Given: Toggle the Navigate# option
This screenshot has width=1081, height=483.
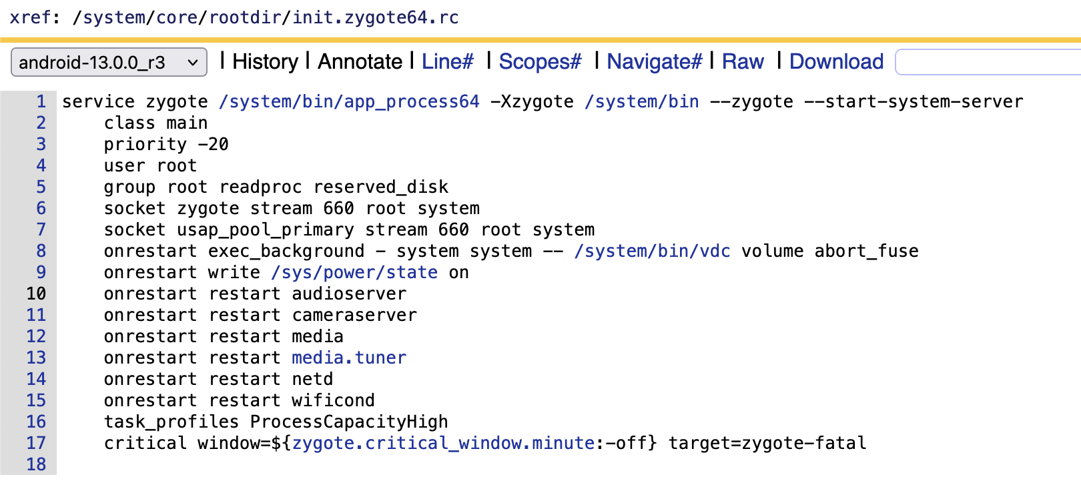Looking at the screenshot, I should click(x=654, y=62).
